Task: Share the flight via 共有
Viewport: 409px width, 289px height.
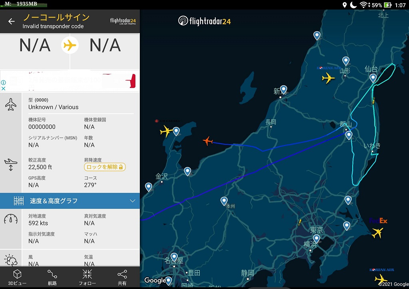Action: tap(122, 277)
